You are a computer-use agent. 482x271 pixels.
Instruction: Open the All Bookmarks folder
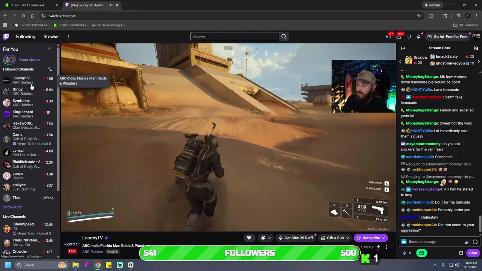tap(466, 25)
